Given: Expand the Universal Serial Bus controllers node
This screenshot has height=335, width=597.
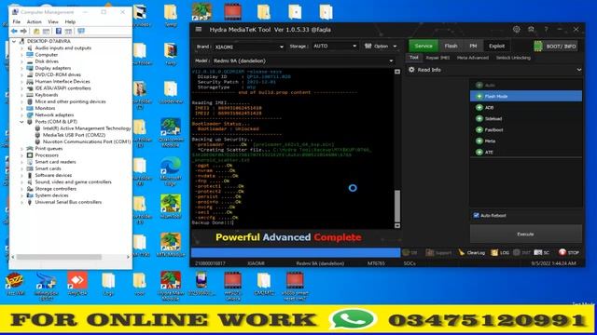Looking at the screenshot, I should (22, 202).
